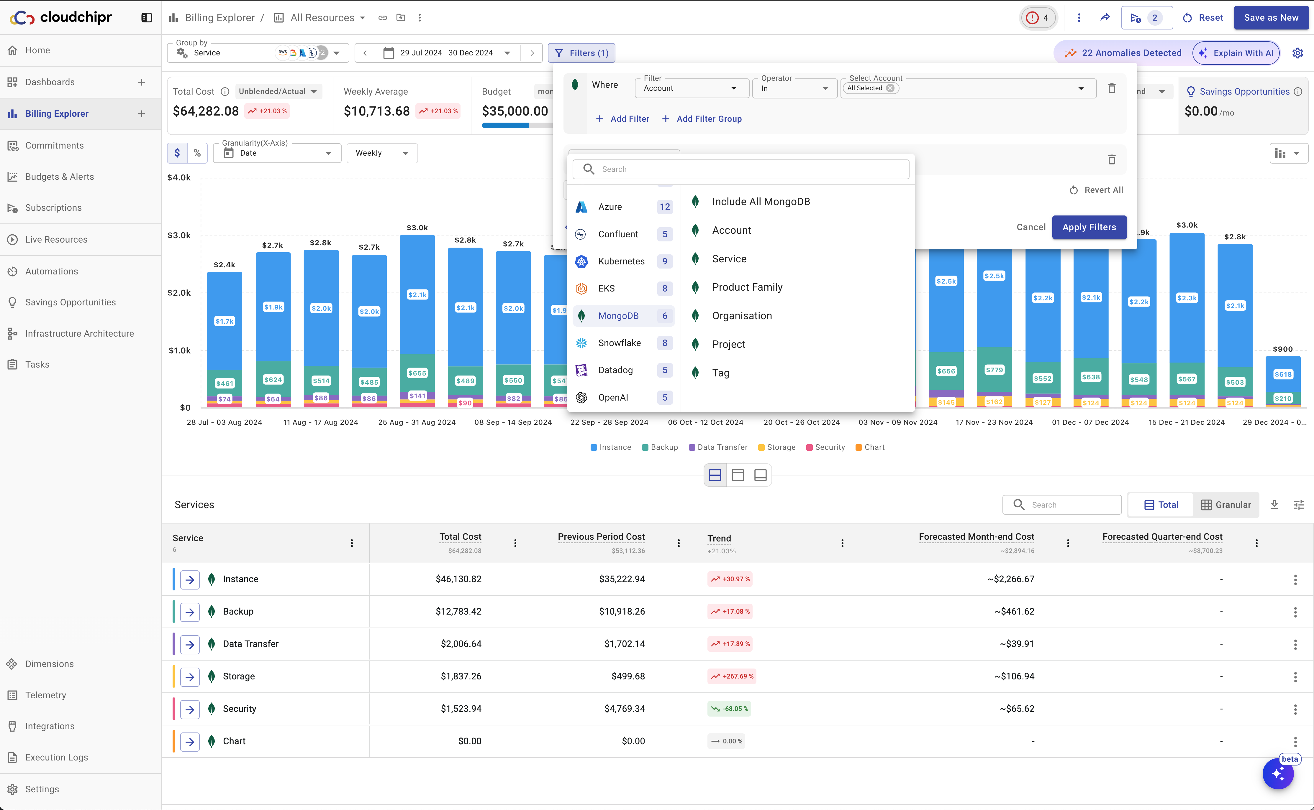Expand the Operator In dropdown
This screenshot has width=1314, height=810.
pyautogui.click(x=794, y=88)
